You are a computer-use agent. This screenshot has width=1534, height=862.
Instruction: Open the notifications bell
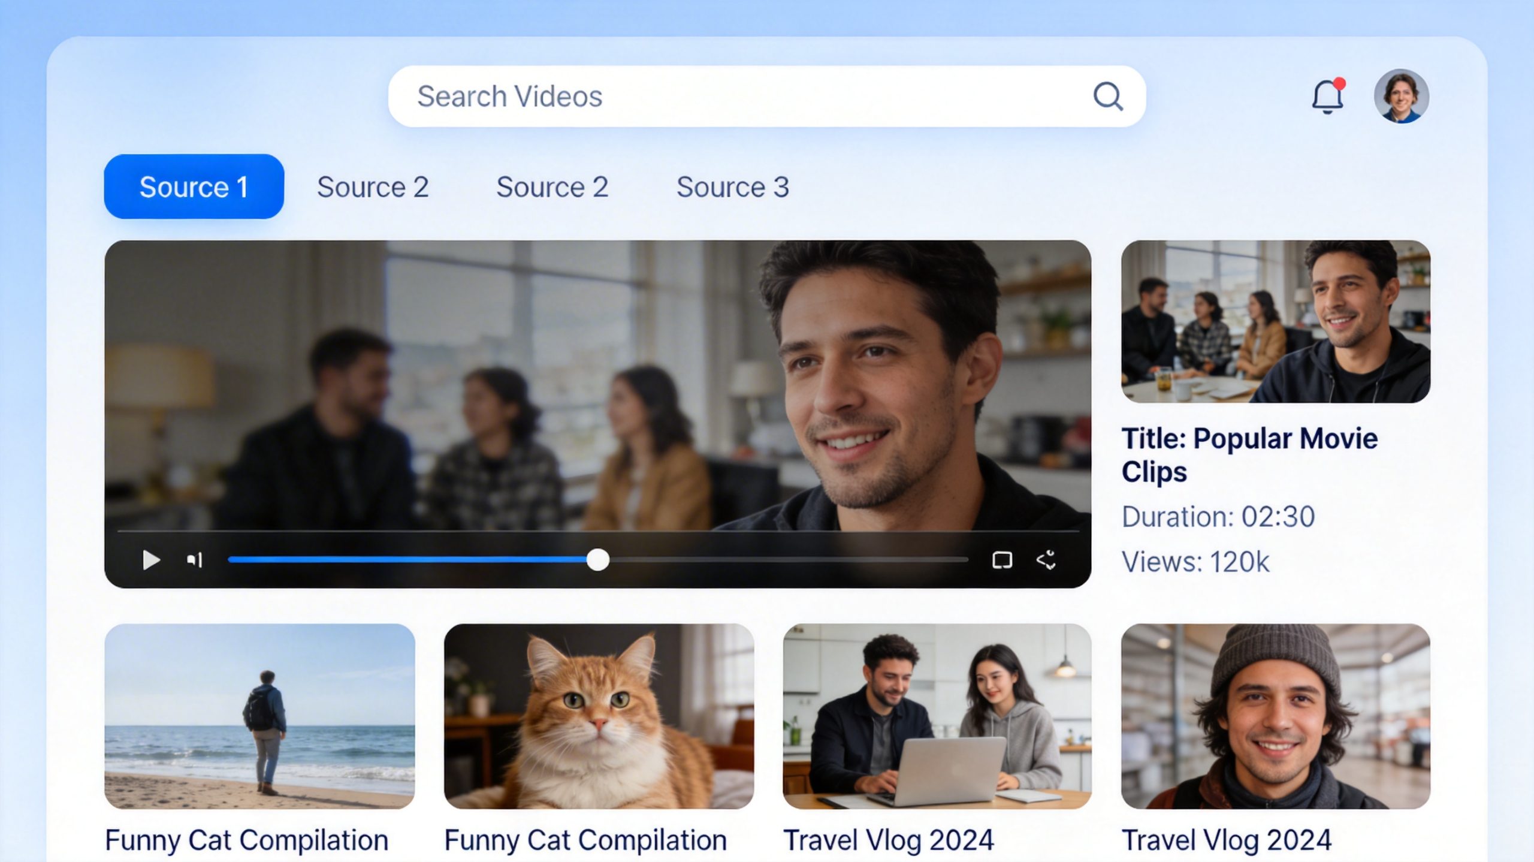pos(1327,97)
